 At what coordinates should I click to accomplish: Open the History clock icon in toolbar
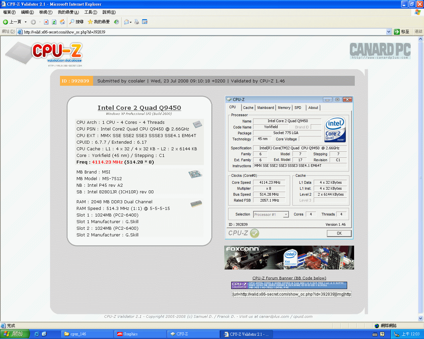click(116, 22)
